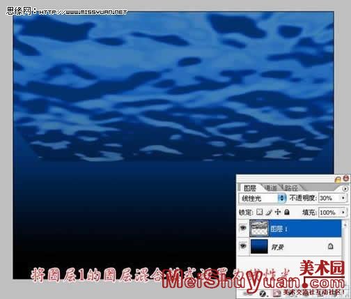Toggle the lock transparent pixels icon

[260, 212]
